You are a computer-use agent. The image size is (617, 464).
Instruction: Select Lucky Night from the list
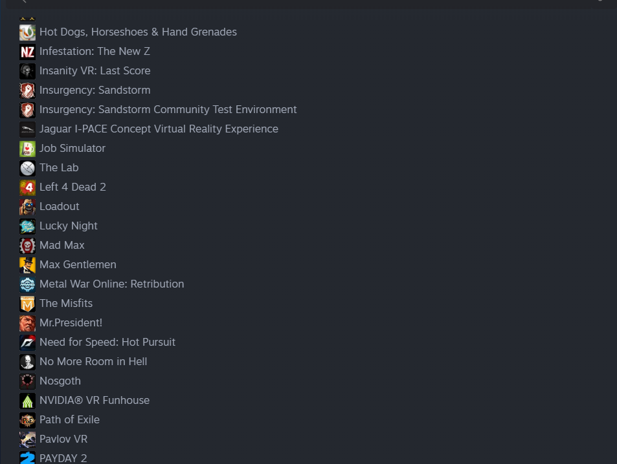pyautogui.click(x=68, y=226)
